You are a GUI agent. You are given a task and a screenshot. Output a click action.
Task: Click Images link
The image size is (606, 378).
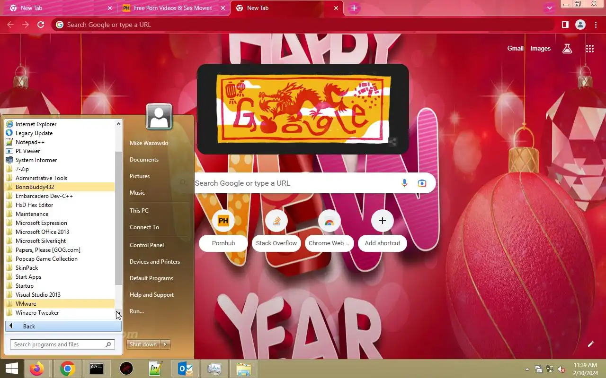point(541,48)
